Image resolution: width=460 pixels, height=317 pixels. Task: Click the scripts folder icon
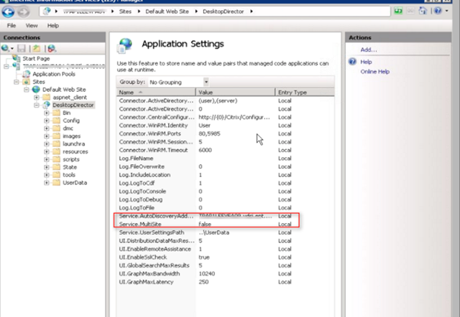point(56,159)
